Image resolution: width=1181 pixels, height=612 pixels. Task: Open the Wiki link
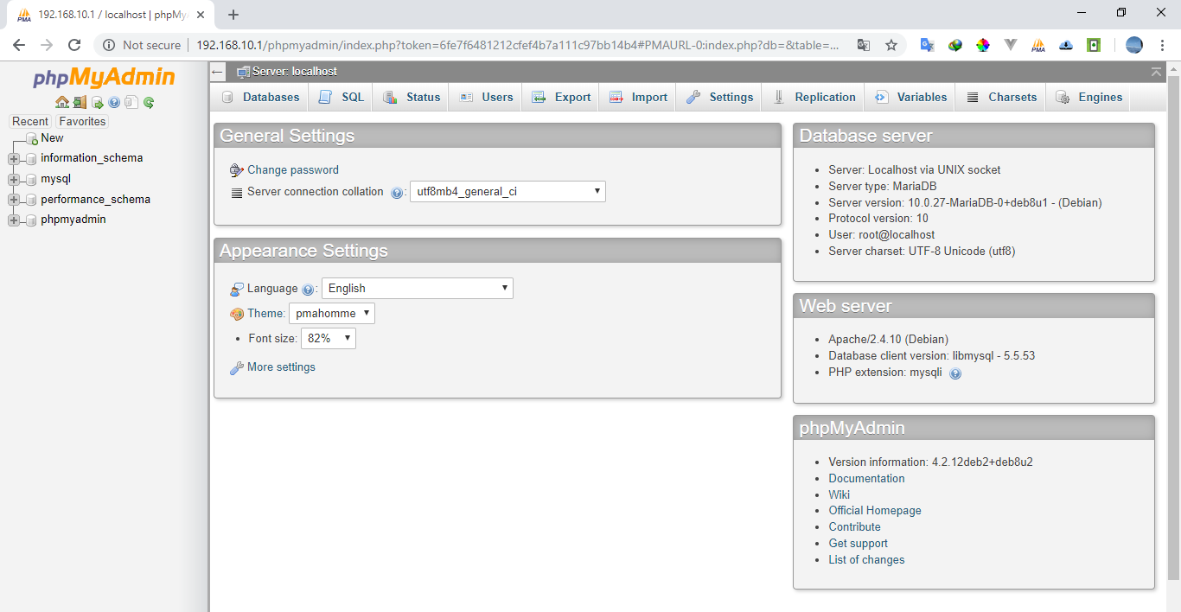pos(839,495)
